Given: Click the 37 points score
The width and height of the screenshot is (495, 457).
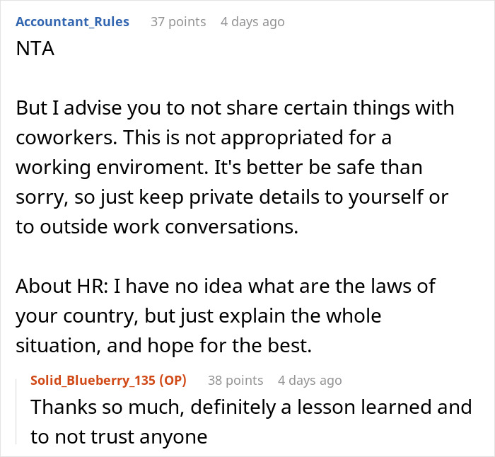Looking at the screenshot, I should point(178,21).
